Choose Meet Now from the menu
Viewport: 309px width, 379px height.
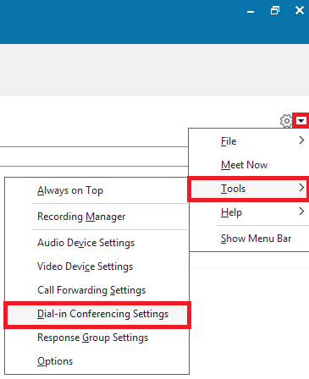(x=249, y=165)
